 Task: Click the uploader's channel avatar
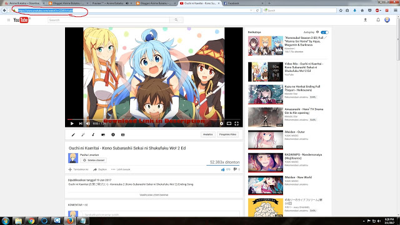click(73, 158)
